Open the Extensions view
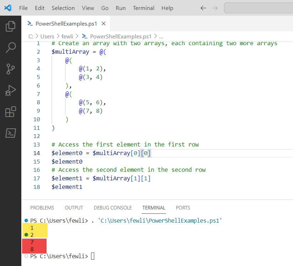293x266 pixels. (x=11, y=111)
